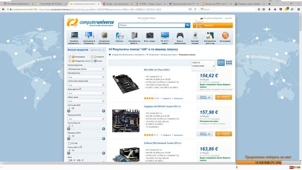Click the PCIe x16 slots slider right handle
This screenshot has height=170, width=302.
coord(104,129)
